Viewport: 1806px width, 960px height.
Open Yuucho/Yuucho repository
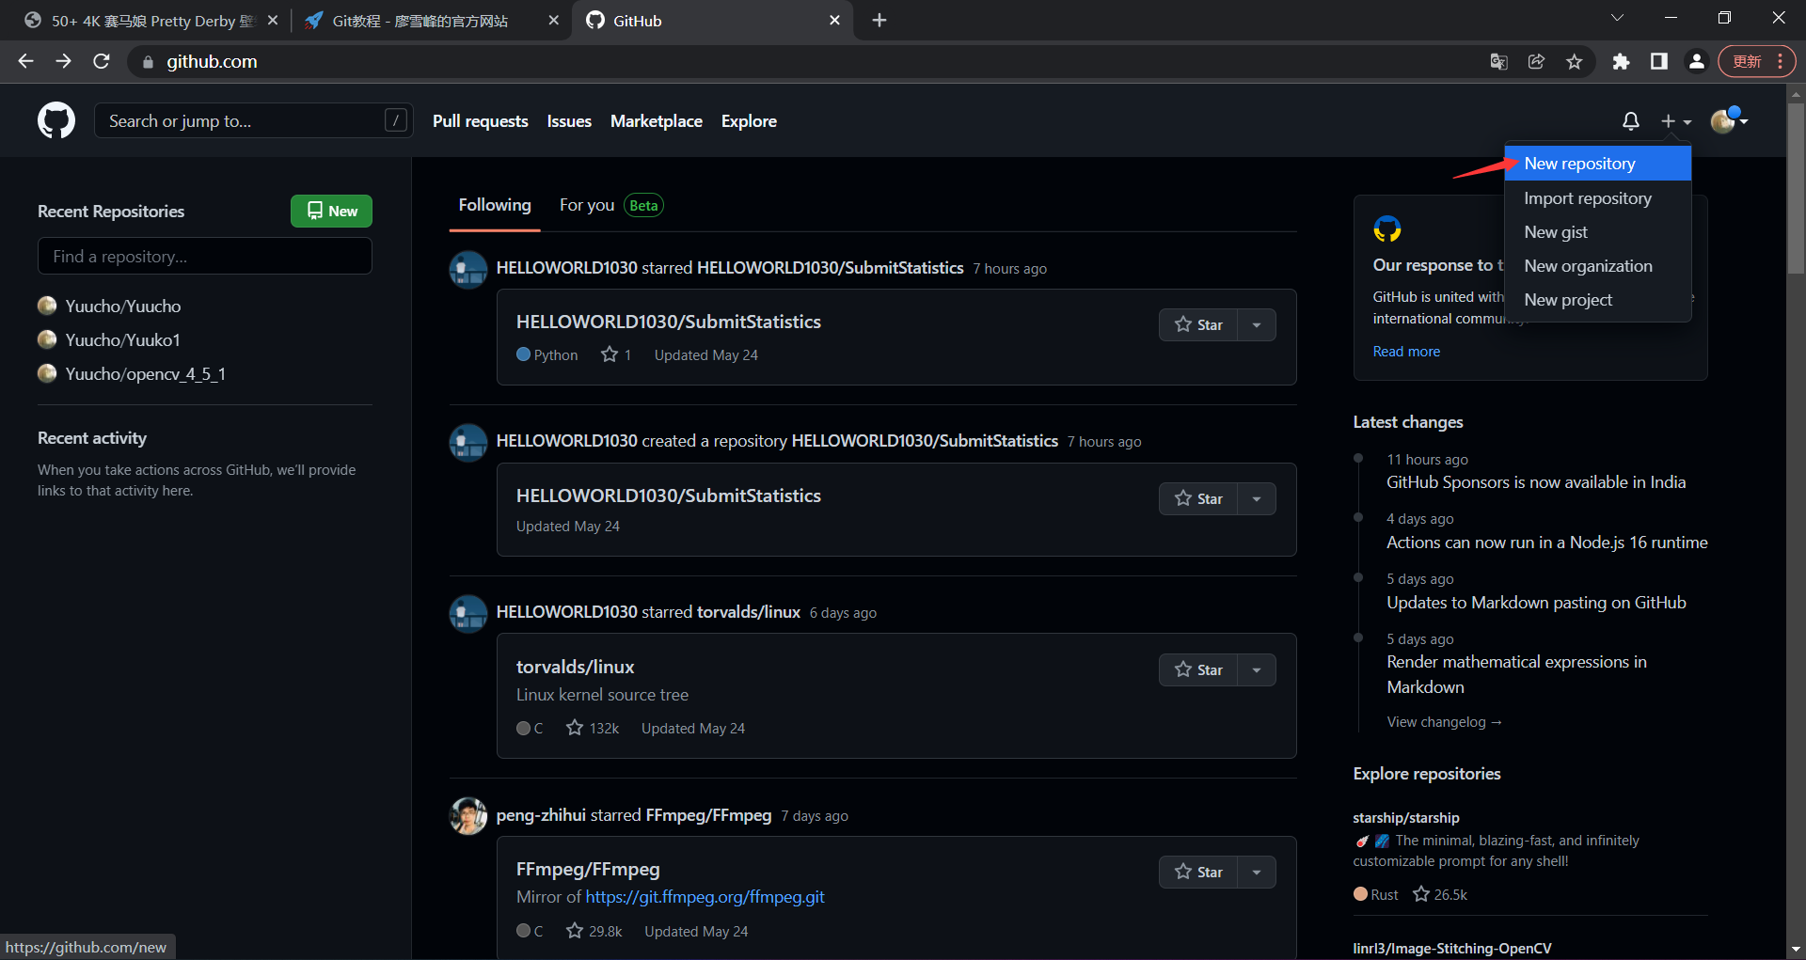pyautogui.click(x=122, y=306)
